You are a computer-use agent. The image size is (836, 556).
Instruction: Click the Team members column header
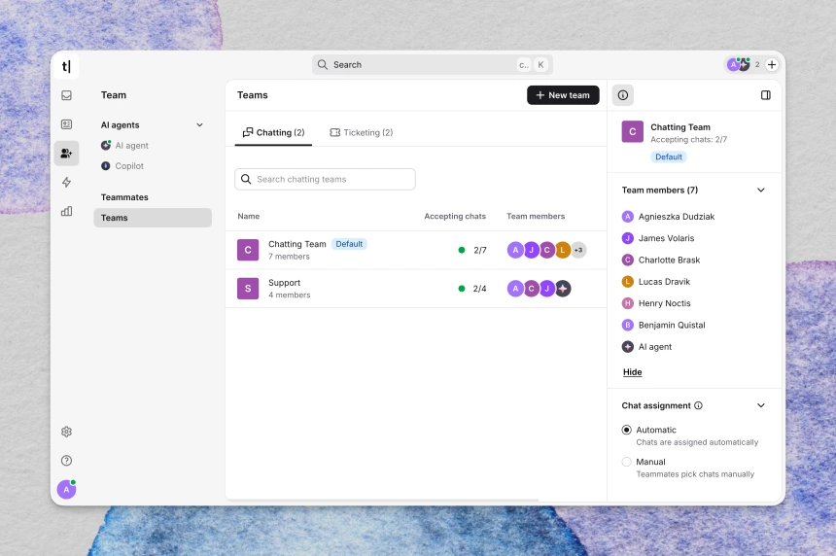tap(536, 217)
